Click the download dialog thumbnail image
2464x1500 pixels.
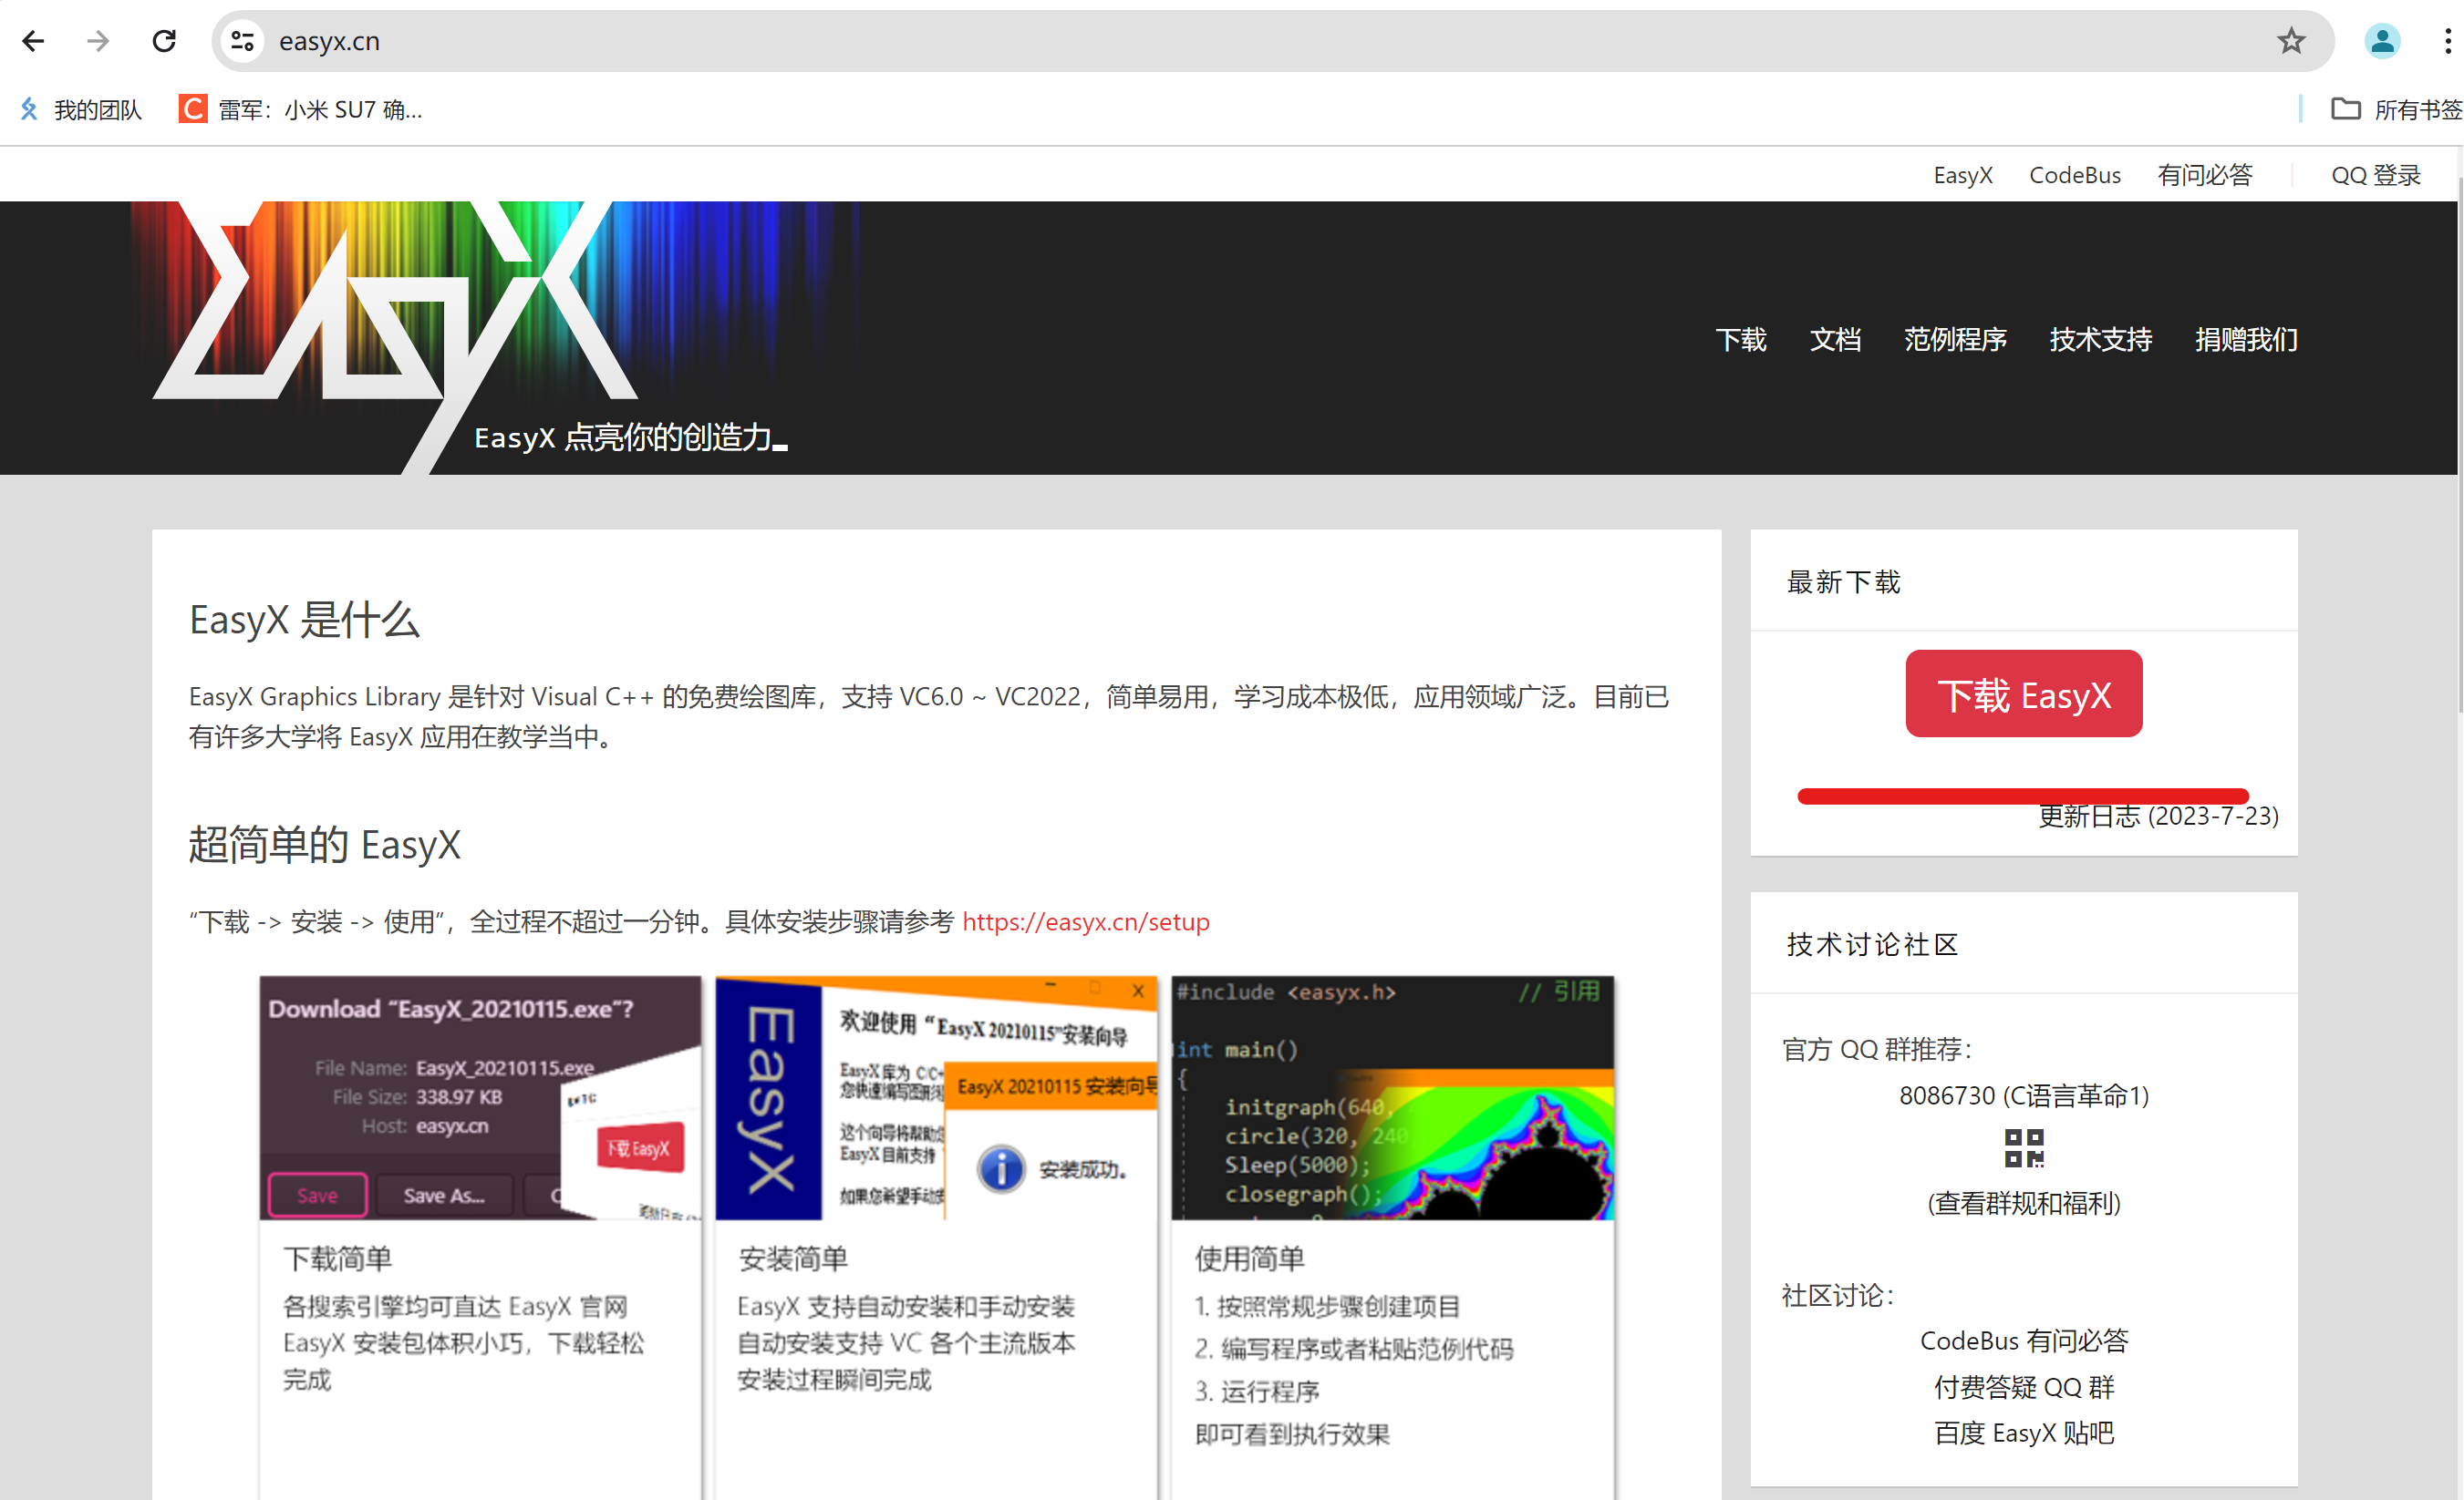point(480,1098)
